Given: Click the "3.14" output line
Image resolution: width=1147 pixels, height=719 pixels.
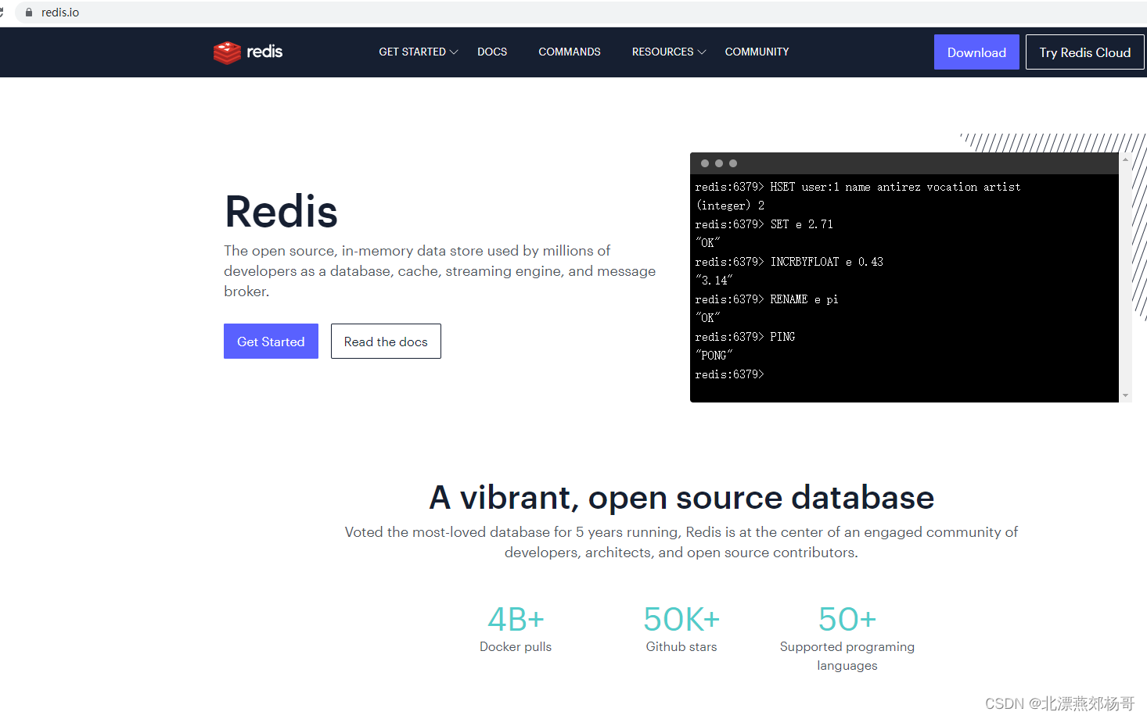Looking at the screenshot, I should (714, 281).
